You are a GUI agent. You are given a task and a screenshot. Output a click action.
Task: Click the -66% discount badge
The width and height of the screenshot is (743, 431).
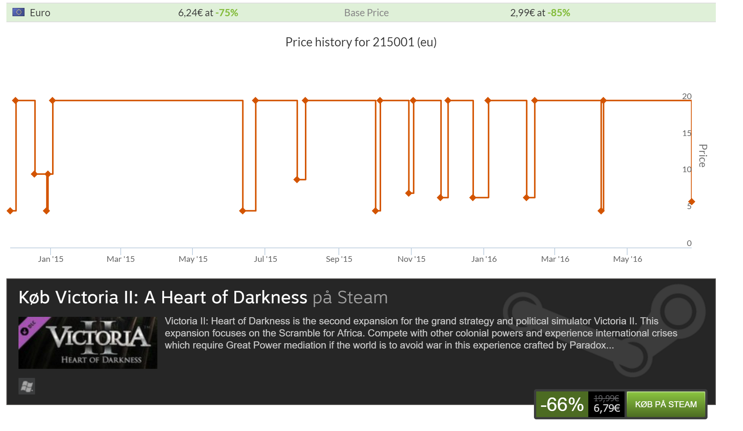(x=562, y=404)
